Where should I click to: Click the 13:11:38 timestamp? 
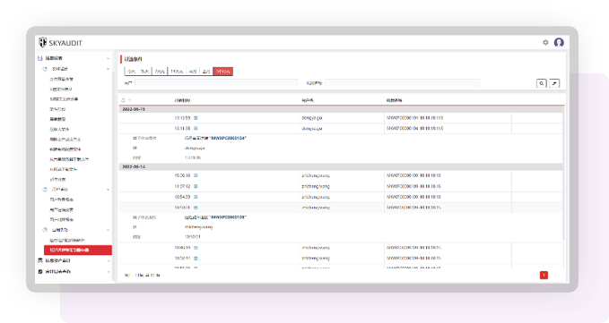tap(182, 128)
